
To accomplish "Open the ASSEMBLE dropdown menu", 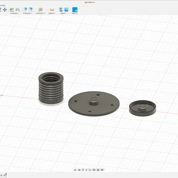I will 15,13.
